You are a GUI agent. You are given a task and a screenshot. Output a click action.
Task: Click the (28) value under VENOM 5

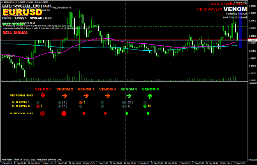pyautogui.click(x=130, y=102)
